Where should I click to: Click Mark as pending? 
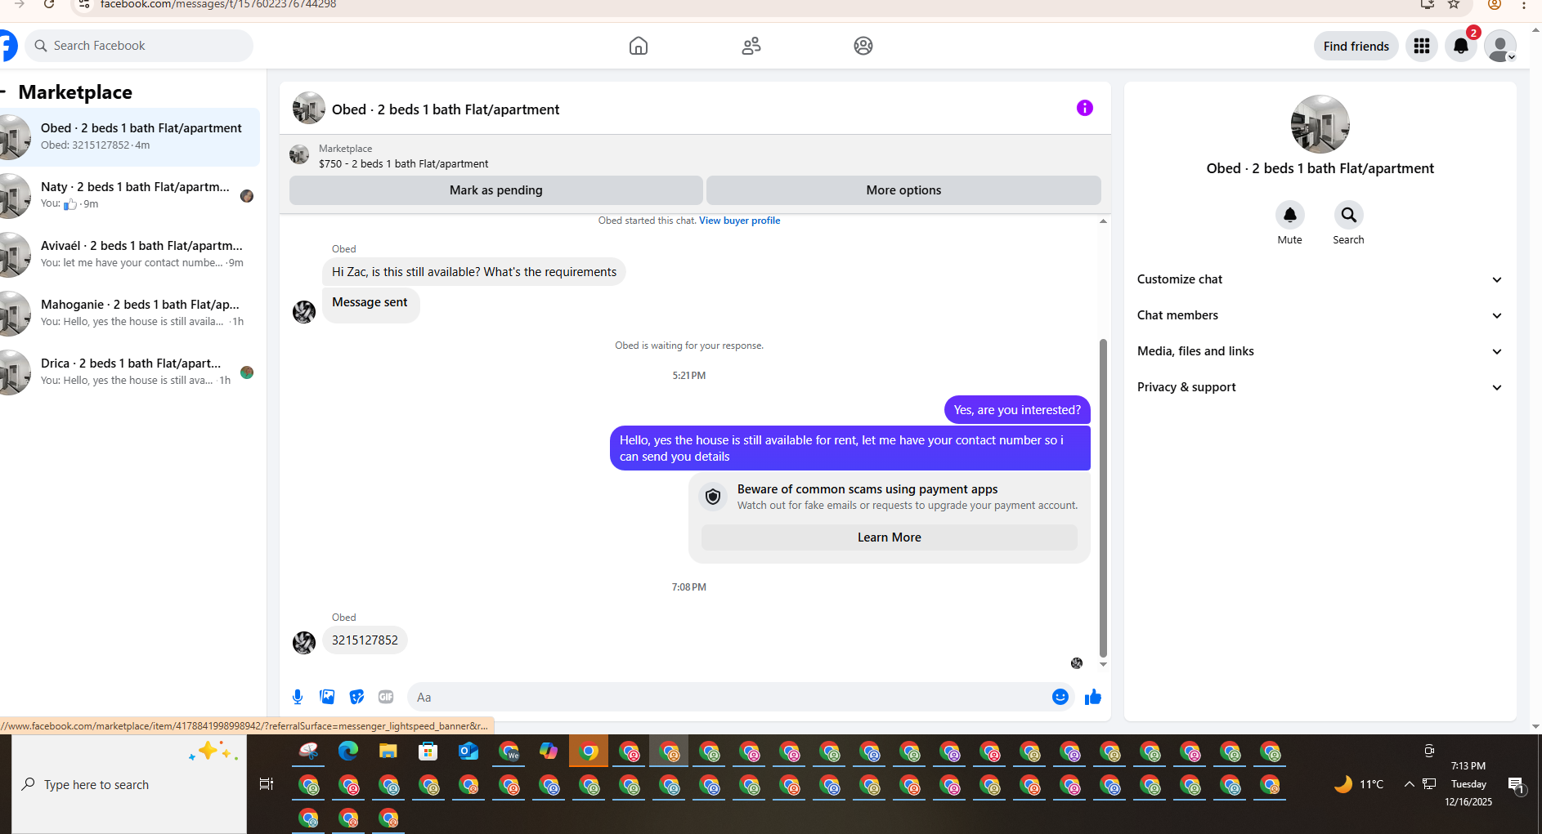click(496, 190)
